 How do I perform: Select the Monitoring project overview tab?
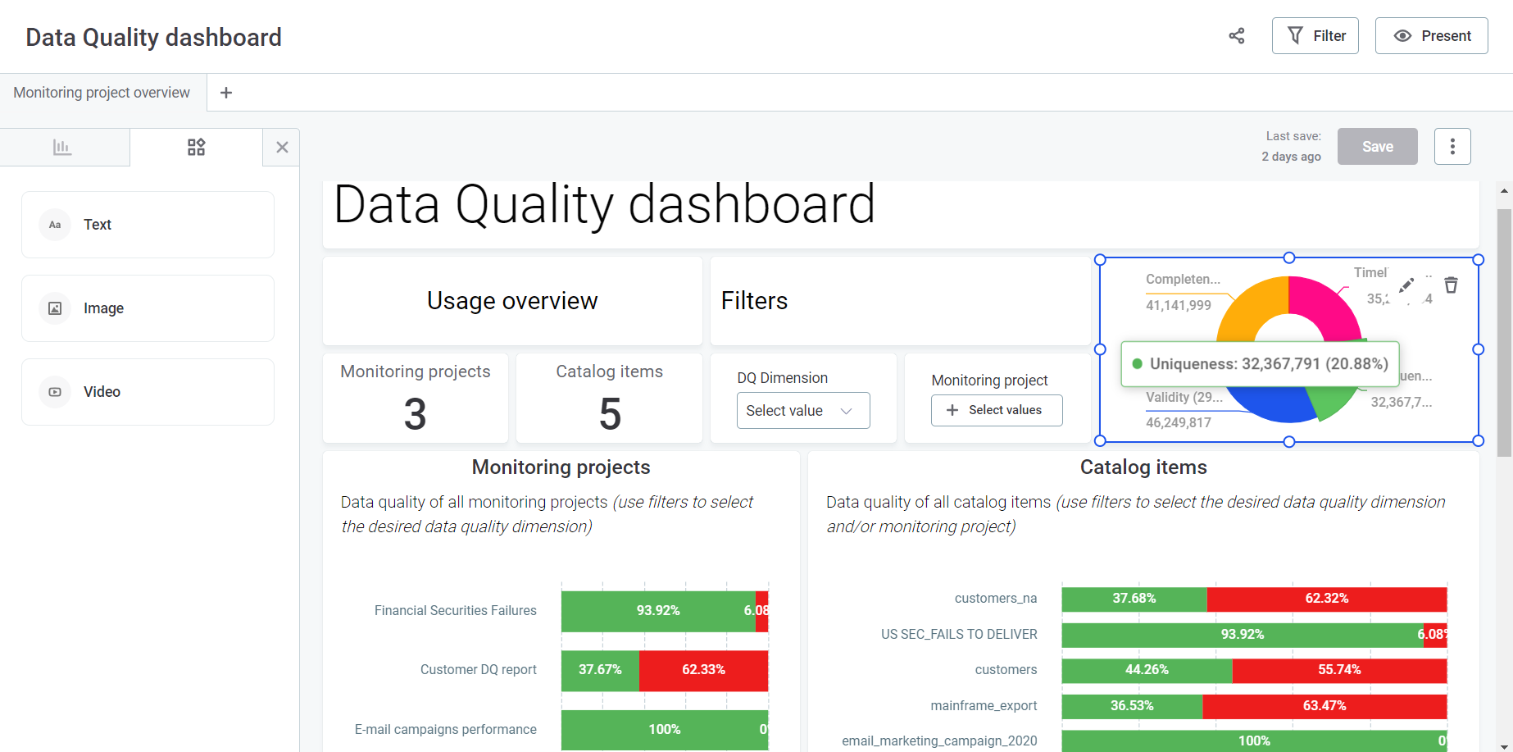pos(102,92)
